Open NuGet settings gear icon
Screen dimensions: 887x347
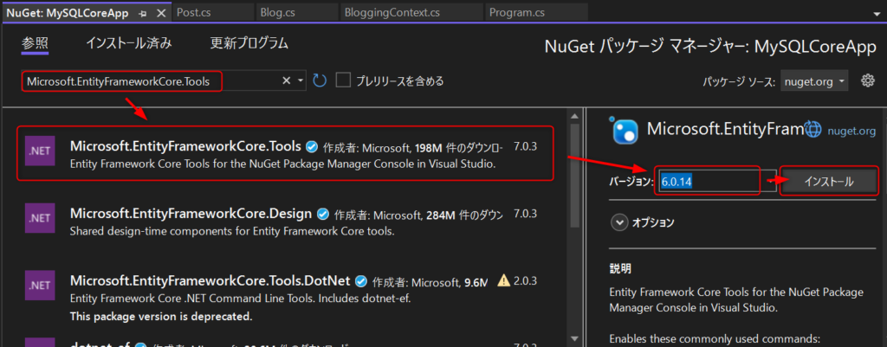(867, 81)
